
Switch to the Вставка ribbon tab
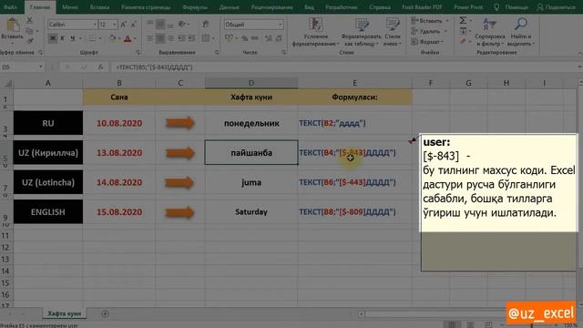tap(99, 7)
